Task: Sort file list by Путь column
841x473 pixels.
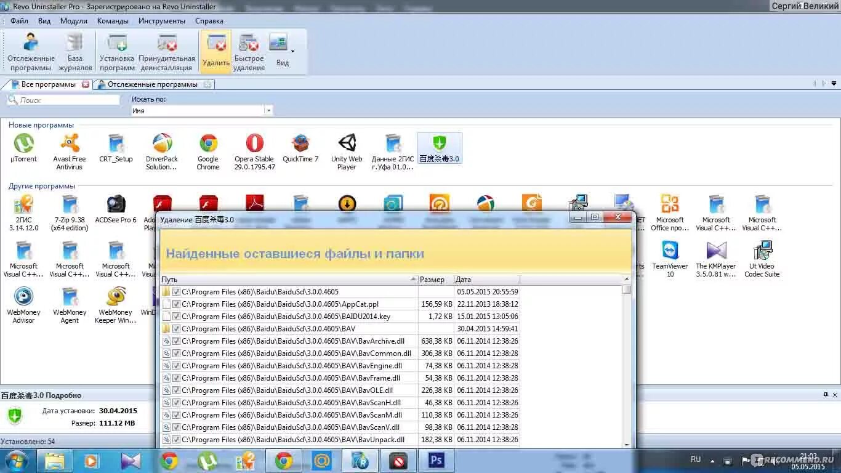Action: [x=289, y=280]
